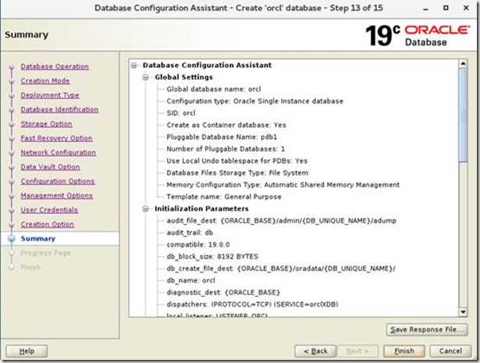Viewport: 480px width, 363px height.
Task: Select the current Summary step
Action: pyautogui.click(x=38, y=239)
